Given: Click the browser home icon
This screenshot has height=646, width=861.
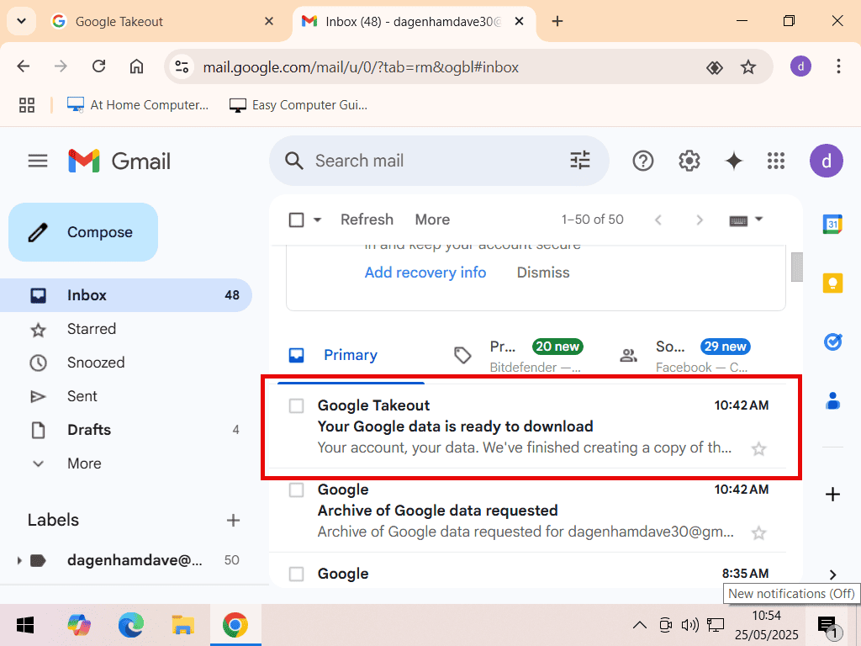Looking at the screenshot, I should click(x=136, y=66).
